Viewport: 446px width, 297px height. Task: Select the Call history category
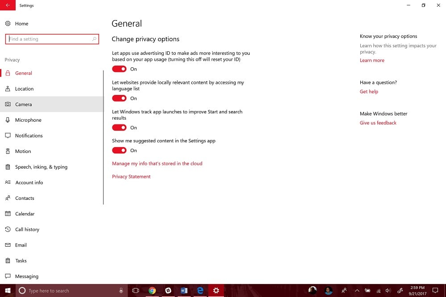(x=28, y=229)
